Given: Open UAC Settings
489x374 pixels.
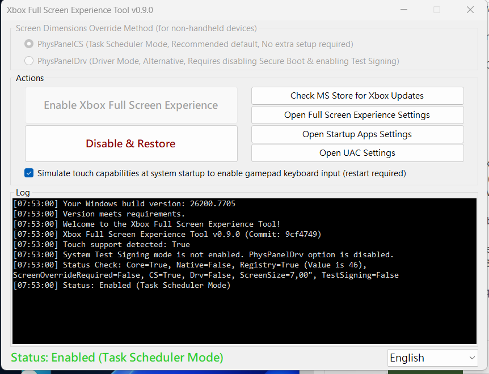Looking at the screenshot, I should tap(357, 153).
